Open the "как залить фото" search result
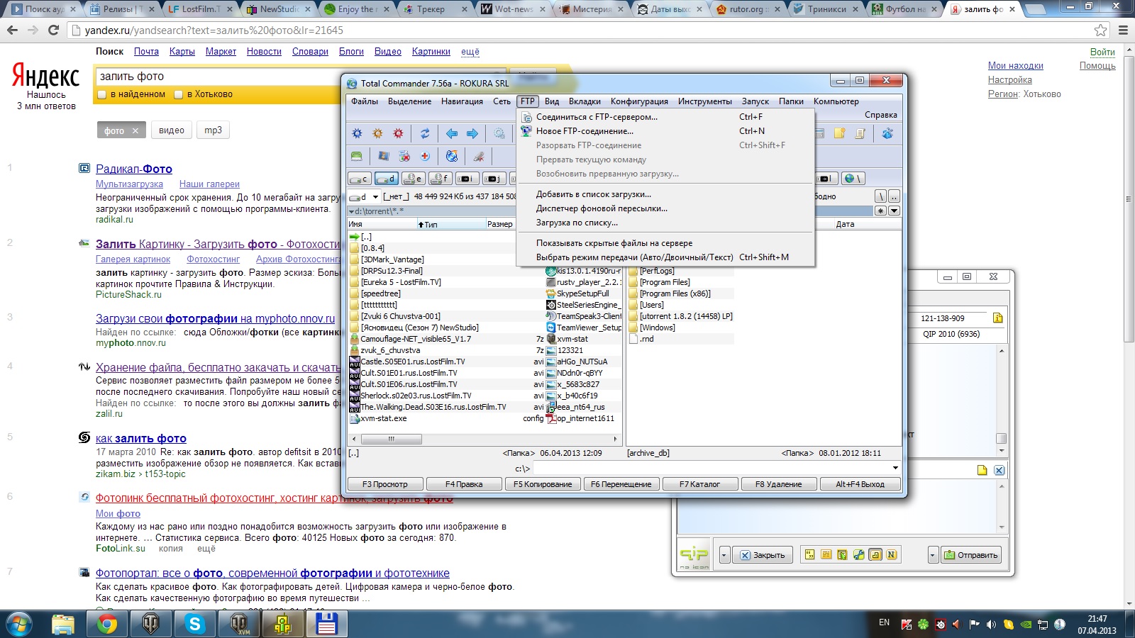Viewport: 1135px width, 638px height. (141, 439)
